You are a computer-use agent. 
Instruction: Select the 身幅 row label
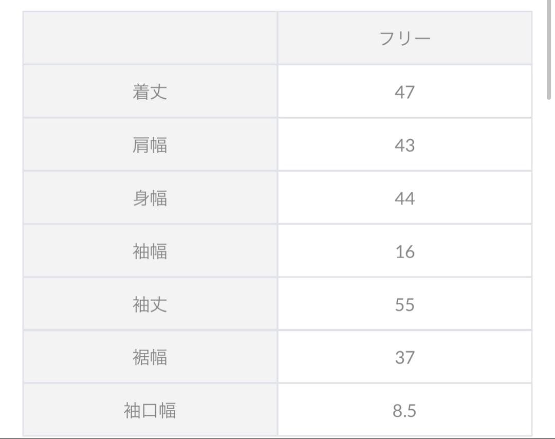click(150, 198)
